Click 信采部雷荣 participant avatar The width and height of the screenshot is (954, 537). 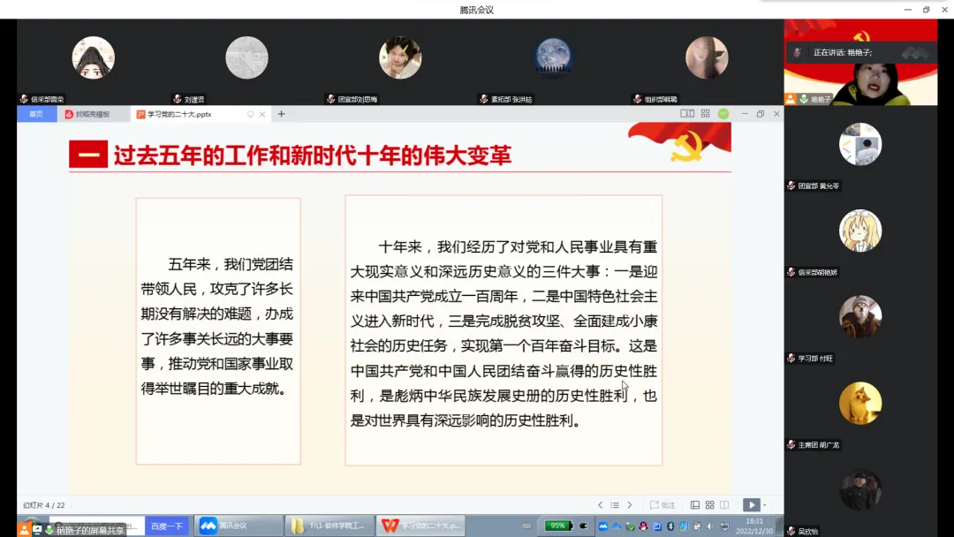(93, 57)
